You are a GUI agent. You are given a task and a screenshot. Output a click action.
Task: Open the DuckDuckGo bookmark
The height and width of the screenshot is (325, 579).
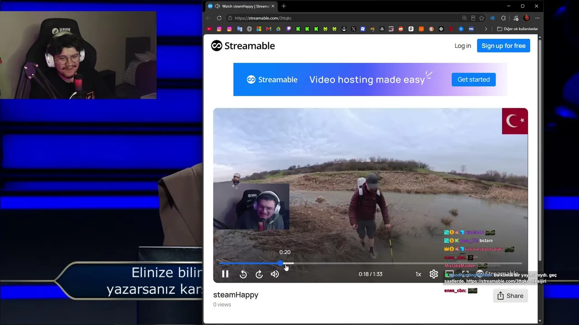point(431,29)
